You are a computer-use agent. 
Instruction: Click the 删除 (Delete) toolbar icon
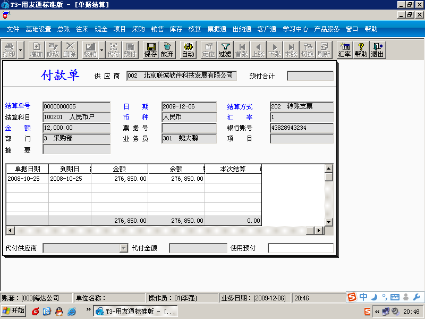click(x=70, y=49)
